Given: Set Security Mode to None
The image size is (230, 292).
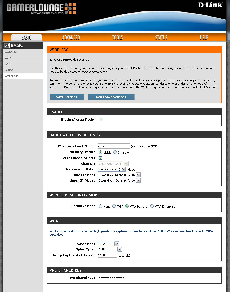Looking at the screenshot, I should tap(100, 206).
